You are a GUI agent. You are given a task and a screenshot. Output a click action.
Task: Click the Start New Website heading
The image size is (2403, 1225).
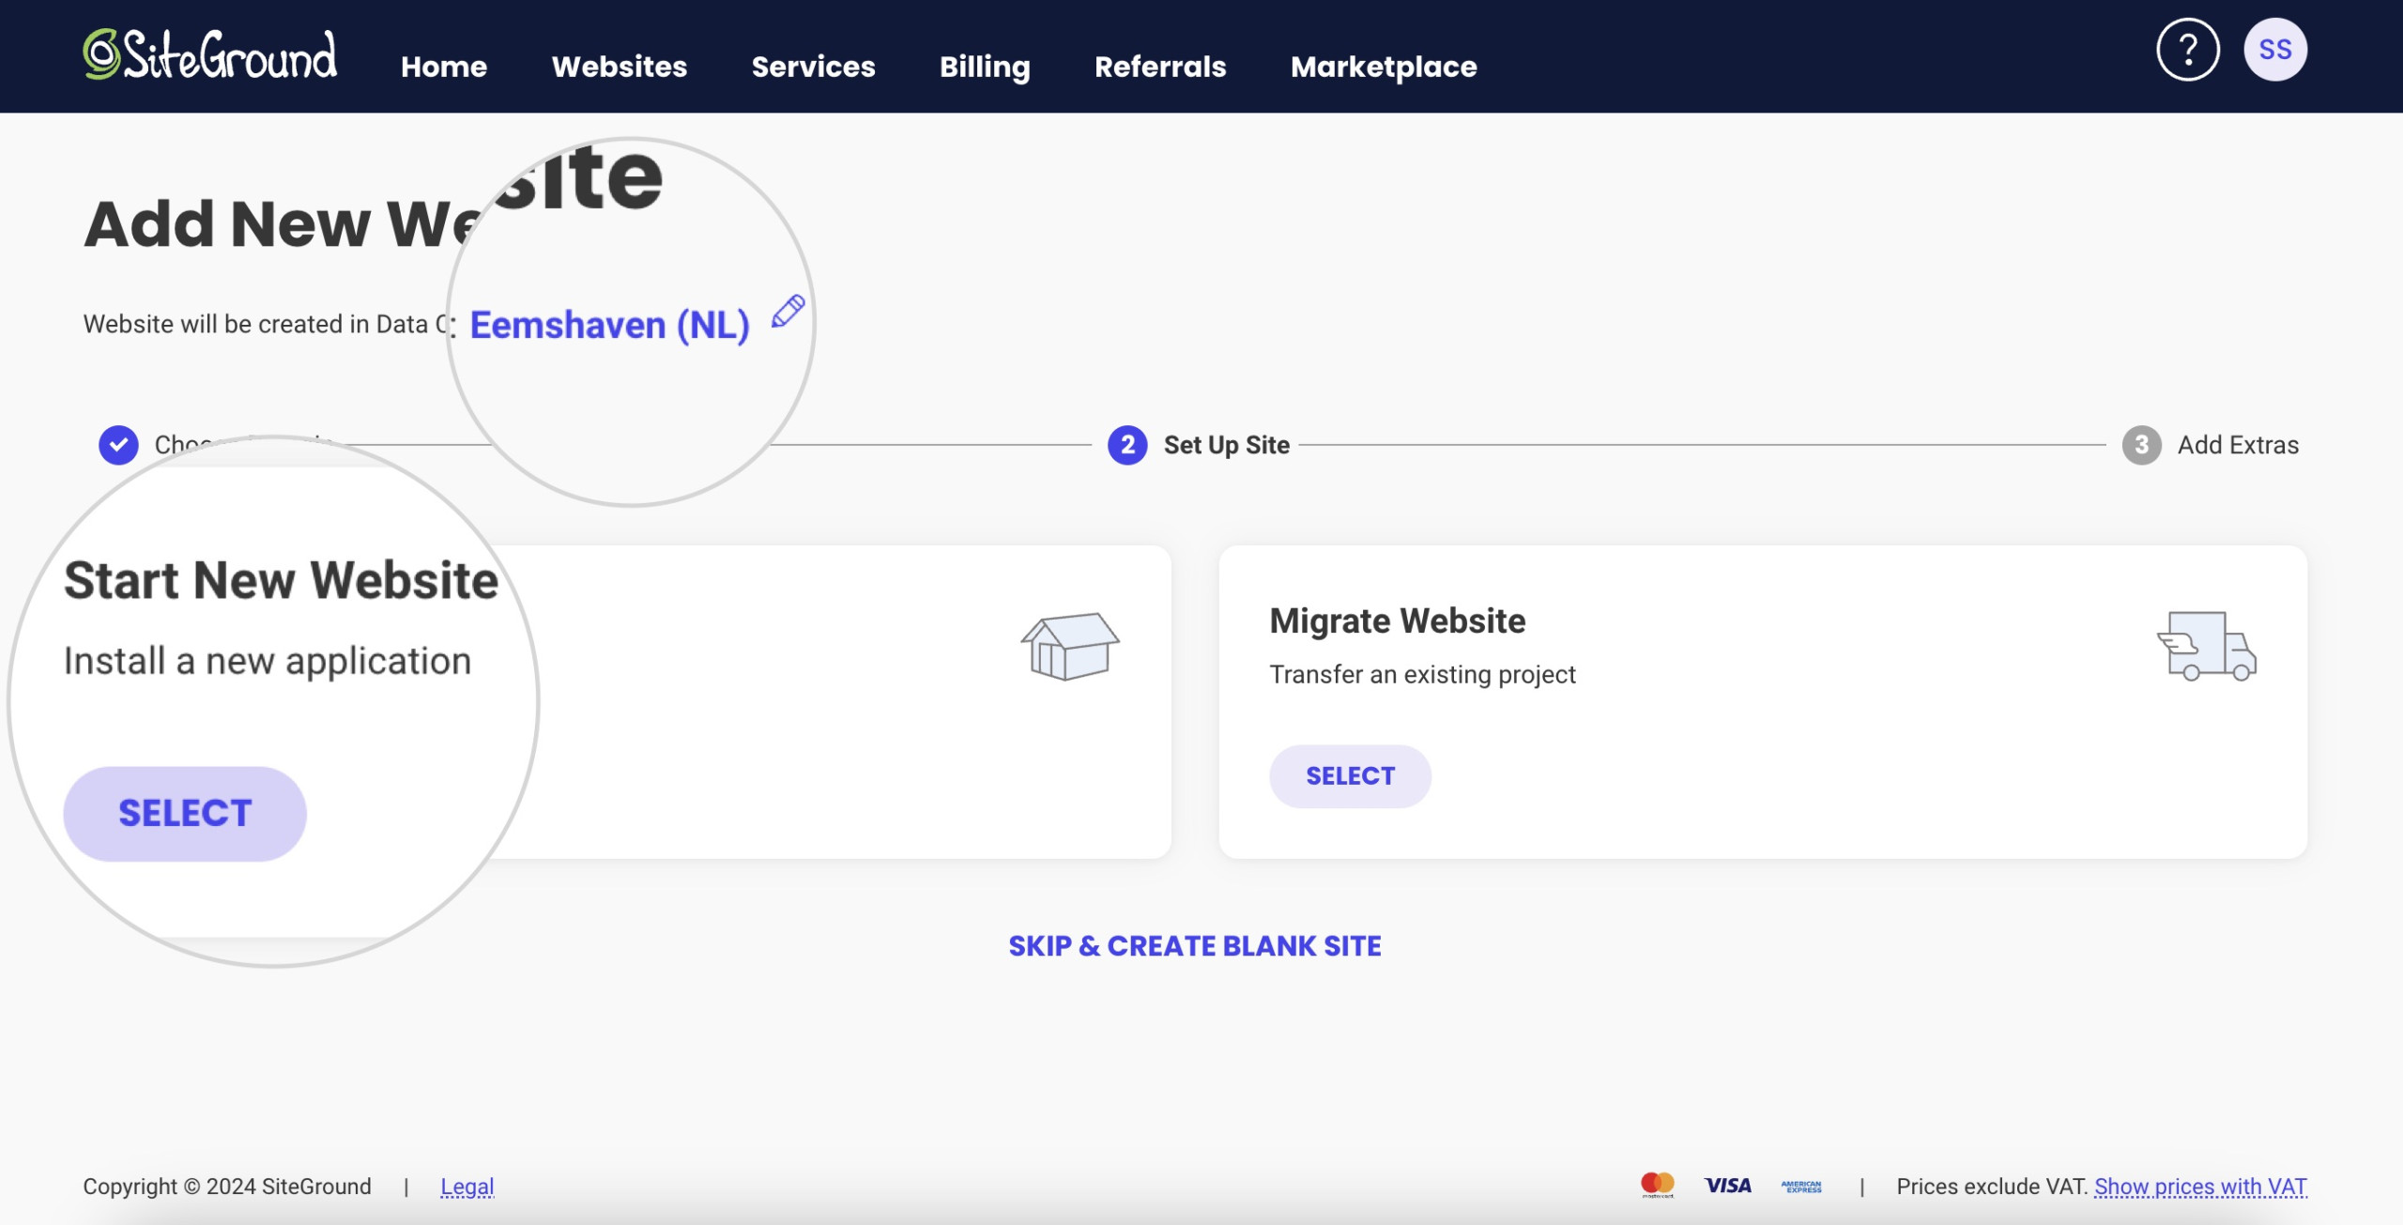pyautogui.click(x=281, y=580)
